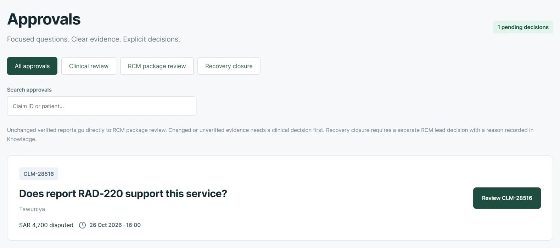Click the 26 Oct 2026 · 16:00 deadline
Image resolution: width=560 pixels, height=248 pixels.
tap(115, 225)
